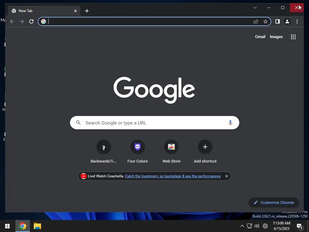
Task: Share this page via share icon
Action: point(256,21)
